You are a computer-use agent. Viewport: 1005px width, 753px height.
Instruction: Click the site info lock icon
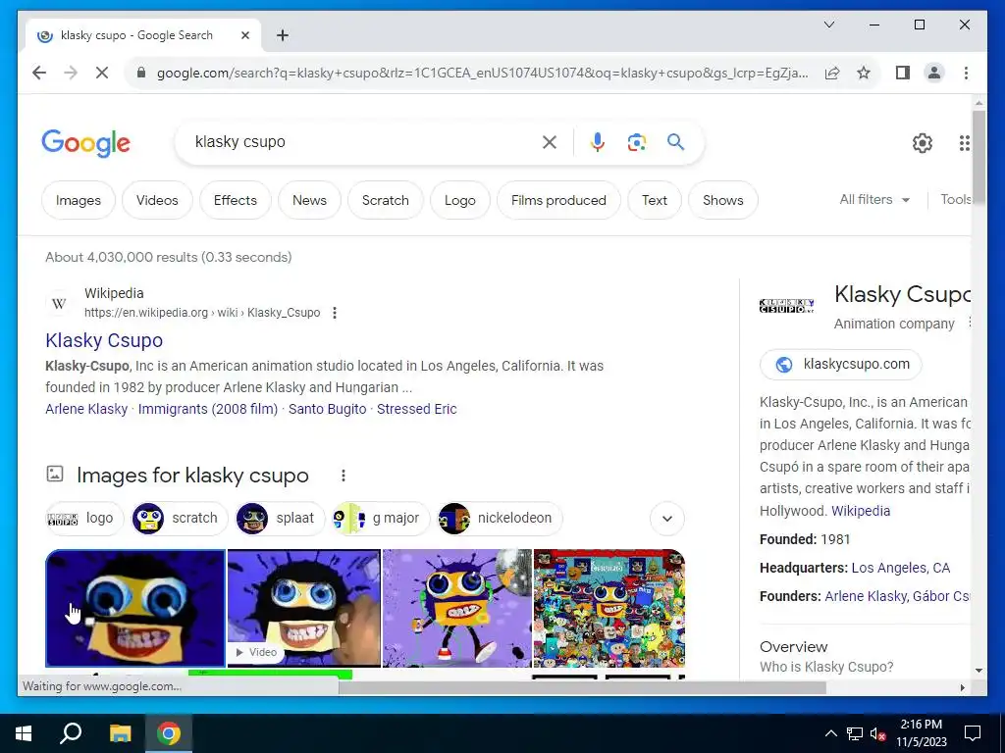[141, 73]
